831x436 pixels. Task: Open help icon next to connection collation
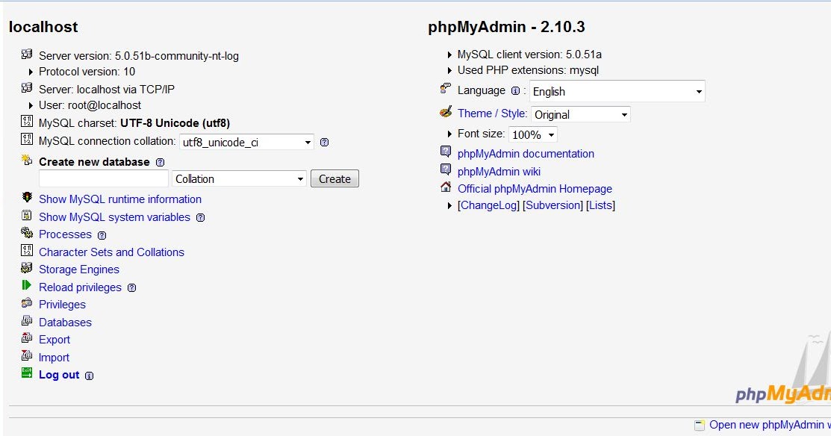coord(324,142)
